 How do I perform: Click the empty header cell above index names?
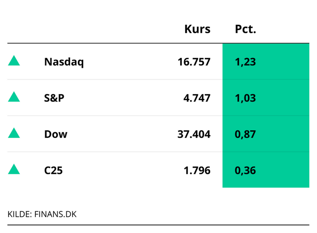click(x=83, y=29)
